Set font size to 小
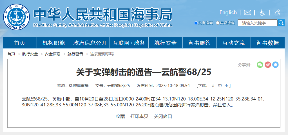Image resolution: width=288 pixels, height=135 pixels. [226, 86]
